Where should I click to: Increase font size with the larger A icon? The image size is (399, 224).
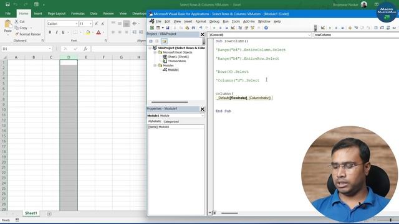coord(97,24)
